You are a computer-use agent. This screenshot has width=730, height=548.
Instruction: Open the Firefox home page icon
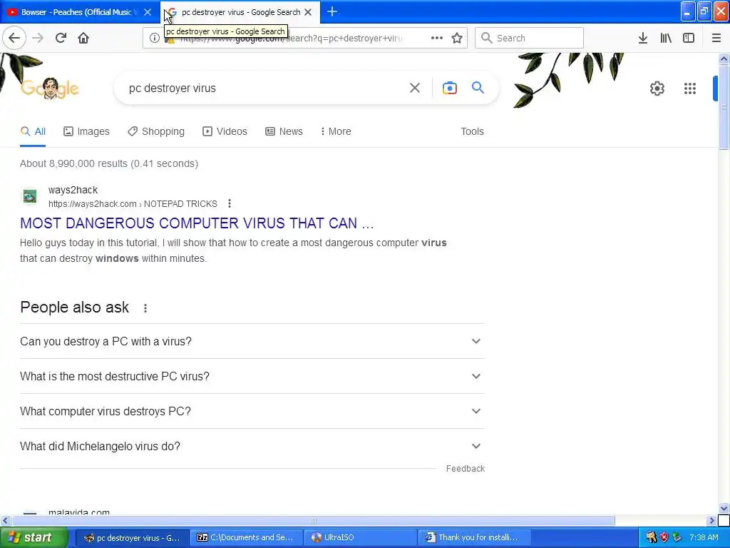(x=83, y=38)
